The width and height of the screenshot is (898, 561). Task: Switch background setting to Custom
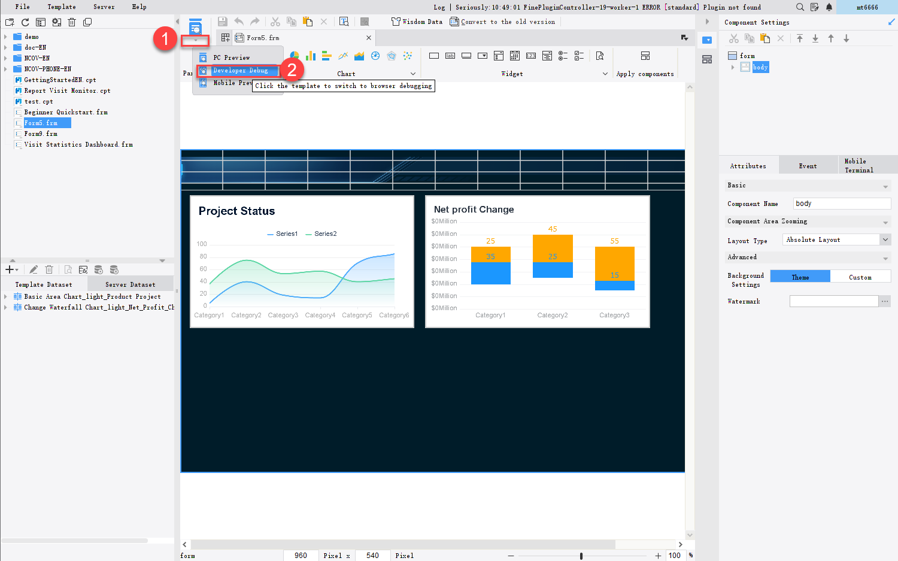pyautogui.click(x=860, y=277)
